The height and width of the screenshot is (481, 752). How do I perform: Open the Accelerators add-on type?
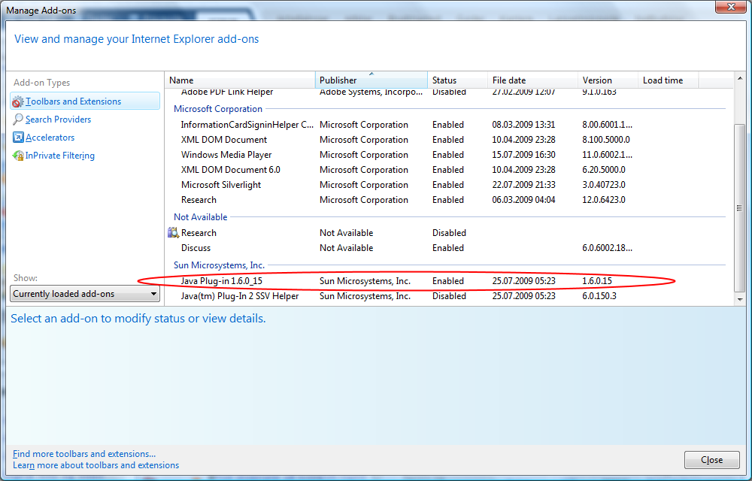[x=50, y=138]
